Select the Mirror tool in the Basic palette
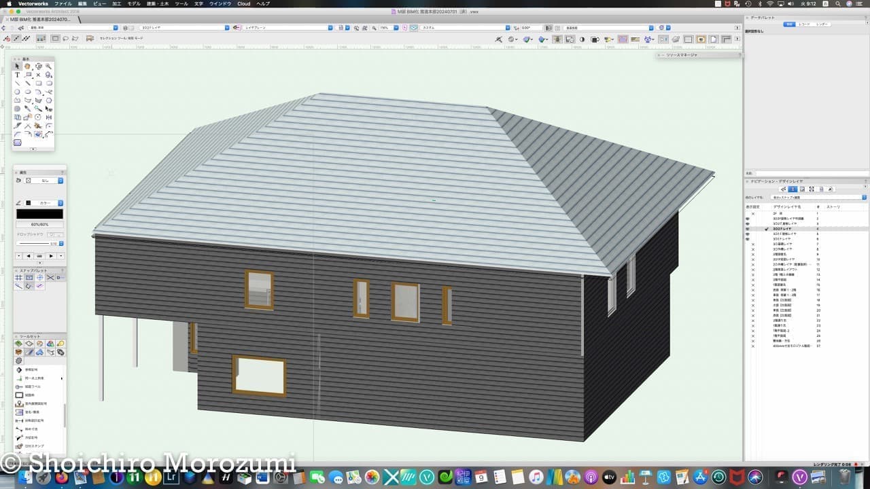Viewport: 870px width, 489px height. click(x=49, y=117)
